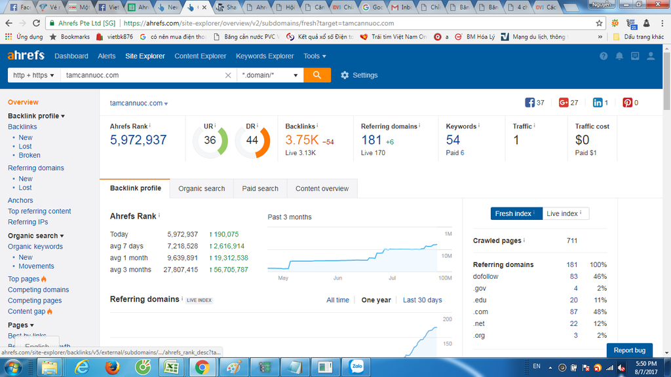Open the *.domain/* mode dropdown
The width and height of the screenshot is (671, 377).
(x=270, y=75)
